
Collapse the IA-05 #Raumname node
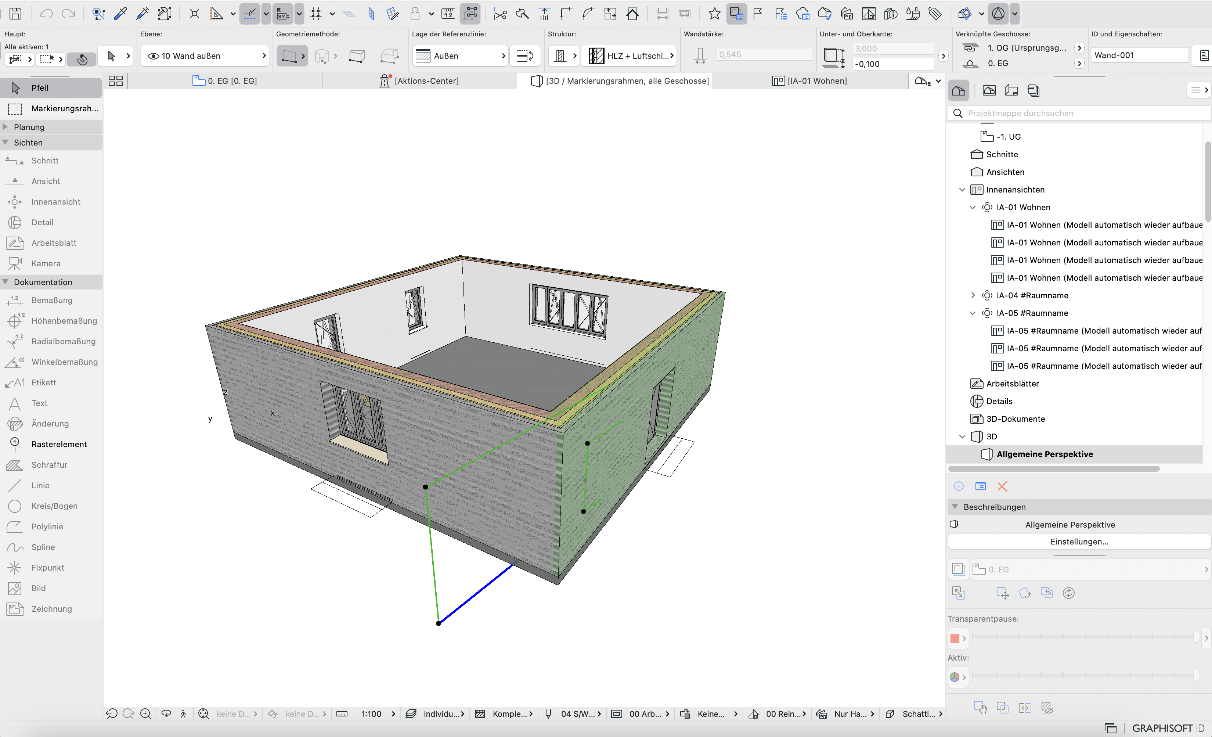point(973,313)
